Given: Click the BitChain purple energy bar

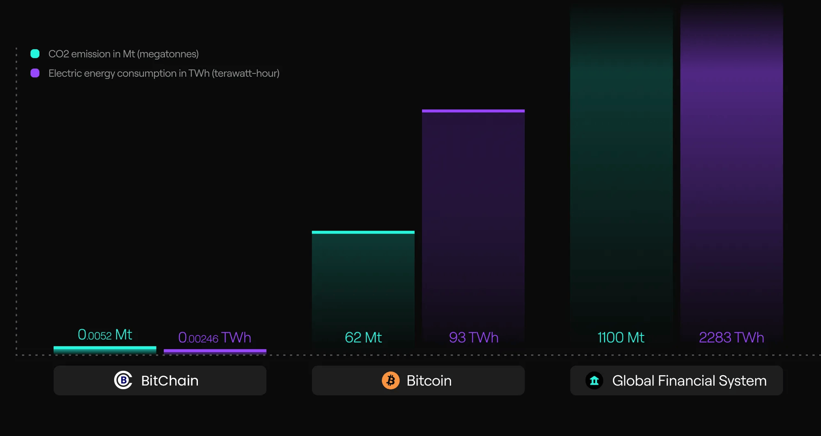Looking at the screenshot, I should pyautogui.click(x=215, y=351).
